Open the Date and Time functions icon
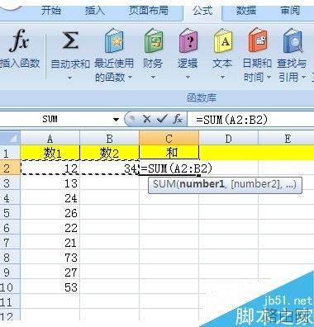The image size is (314, 327). coord(258,40)
